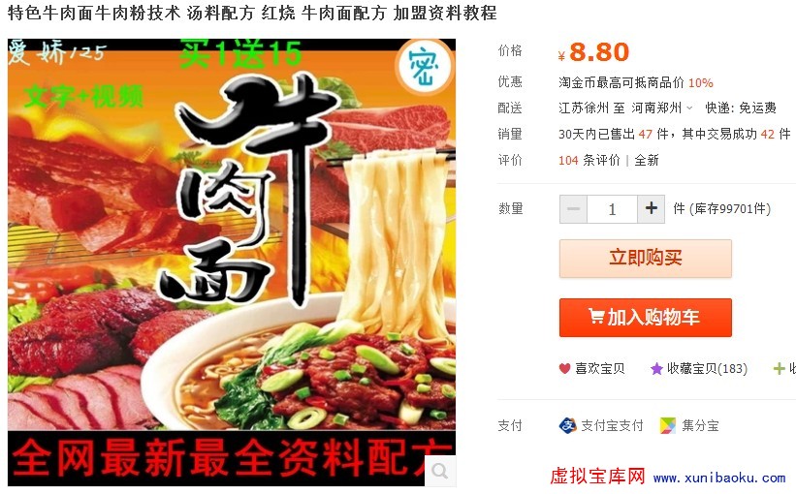Increase quantity with the plus stepper
The height and width of the screenshot is (494, 796).
coord(651,209)
